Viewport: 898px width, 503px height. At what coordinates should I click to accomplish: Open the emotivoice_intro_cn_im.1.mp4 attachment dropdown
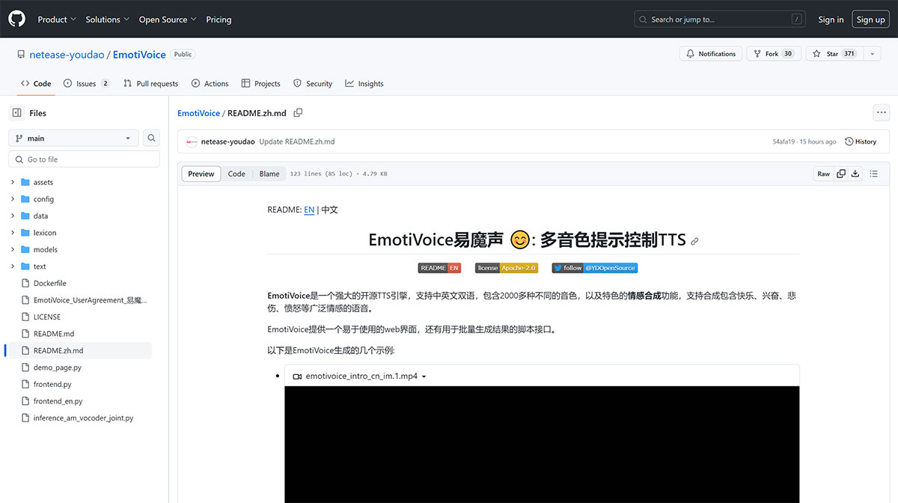(424, 377)
